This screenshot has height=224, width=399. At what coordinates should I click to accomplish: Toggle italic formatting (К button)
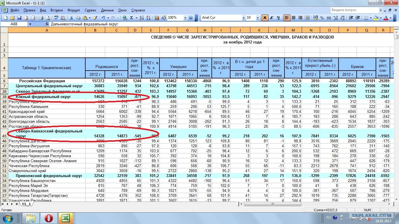click(271, 18)
